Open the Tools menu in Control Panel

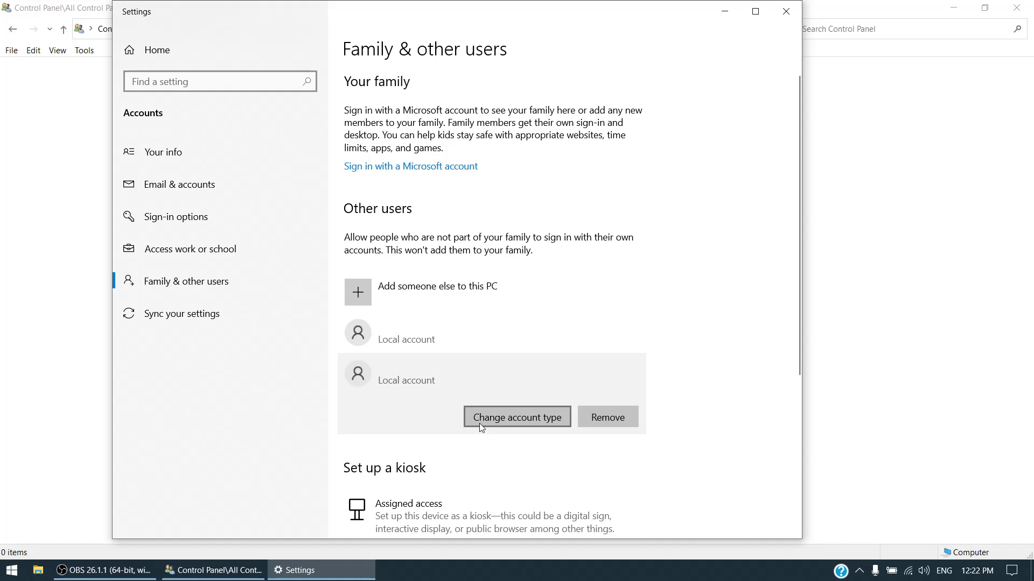[84, 50]
